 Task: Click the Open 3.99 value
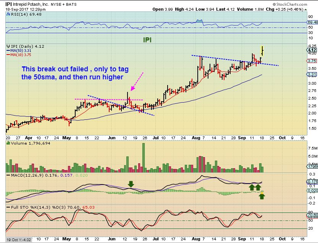pos(163,9)
